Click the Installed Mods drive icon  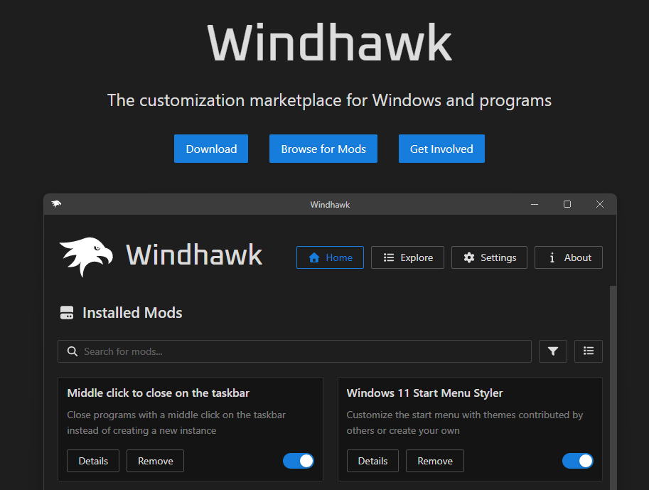tap(67, 313)
